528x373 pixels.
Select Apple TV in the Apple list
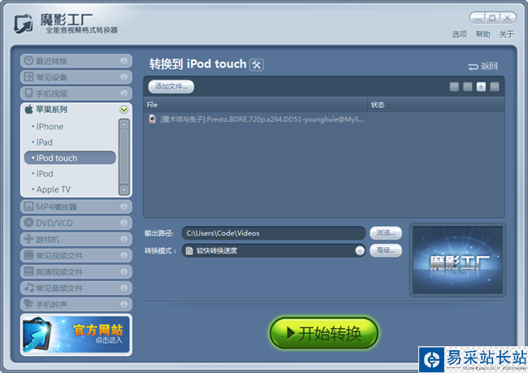(x=70, y=189)
